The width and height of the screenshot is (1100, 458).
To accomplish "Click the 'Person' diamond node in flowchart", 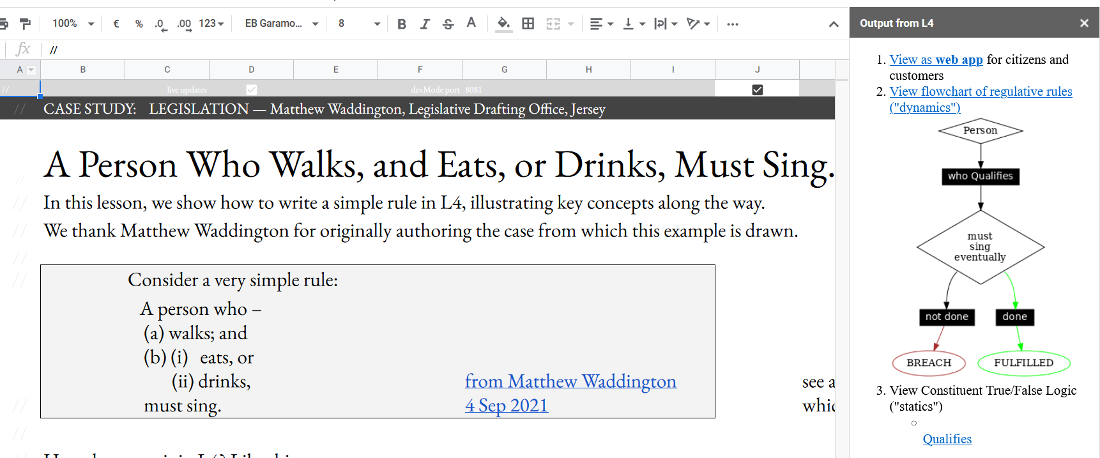I will click(981, 130).
